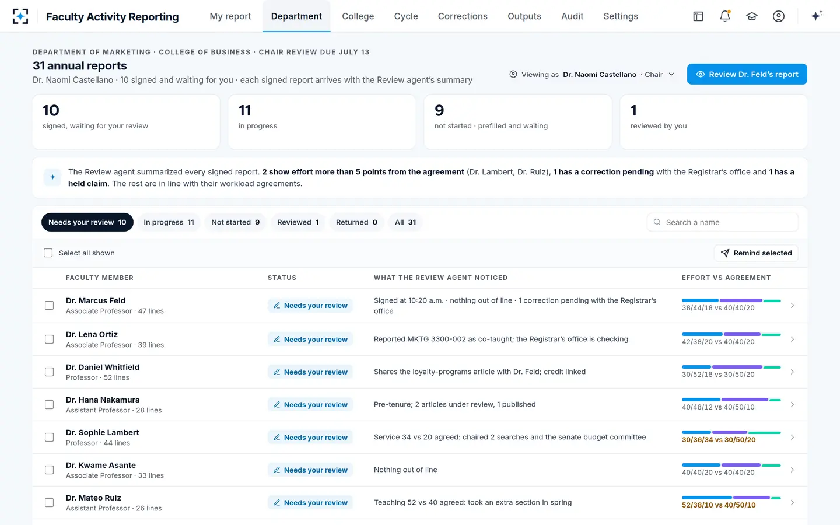840x525 pixels.
Task: Filter by Not started 9
Action: coord(236,222)
